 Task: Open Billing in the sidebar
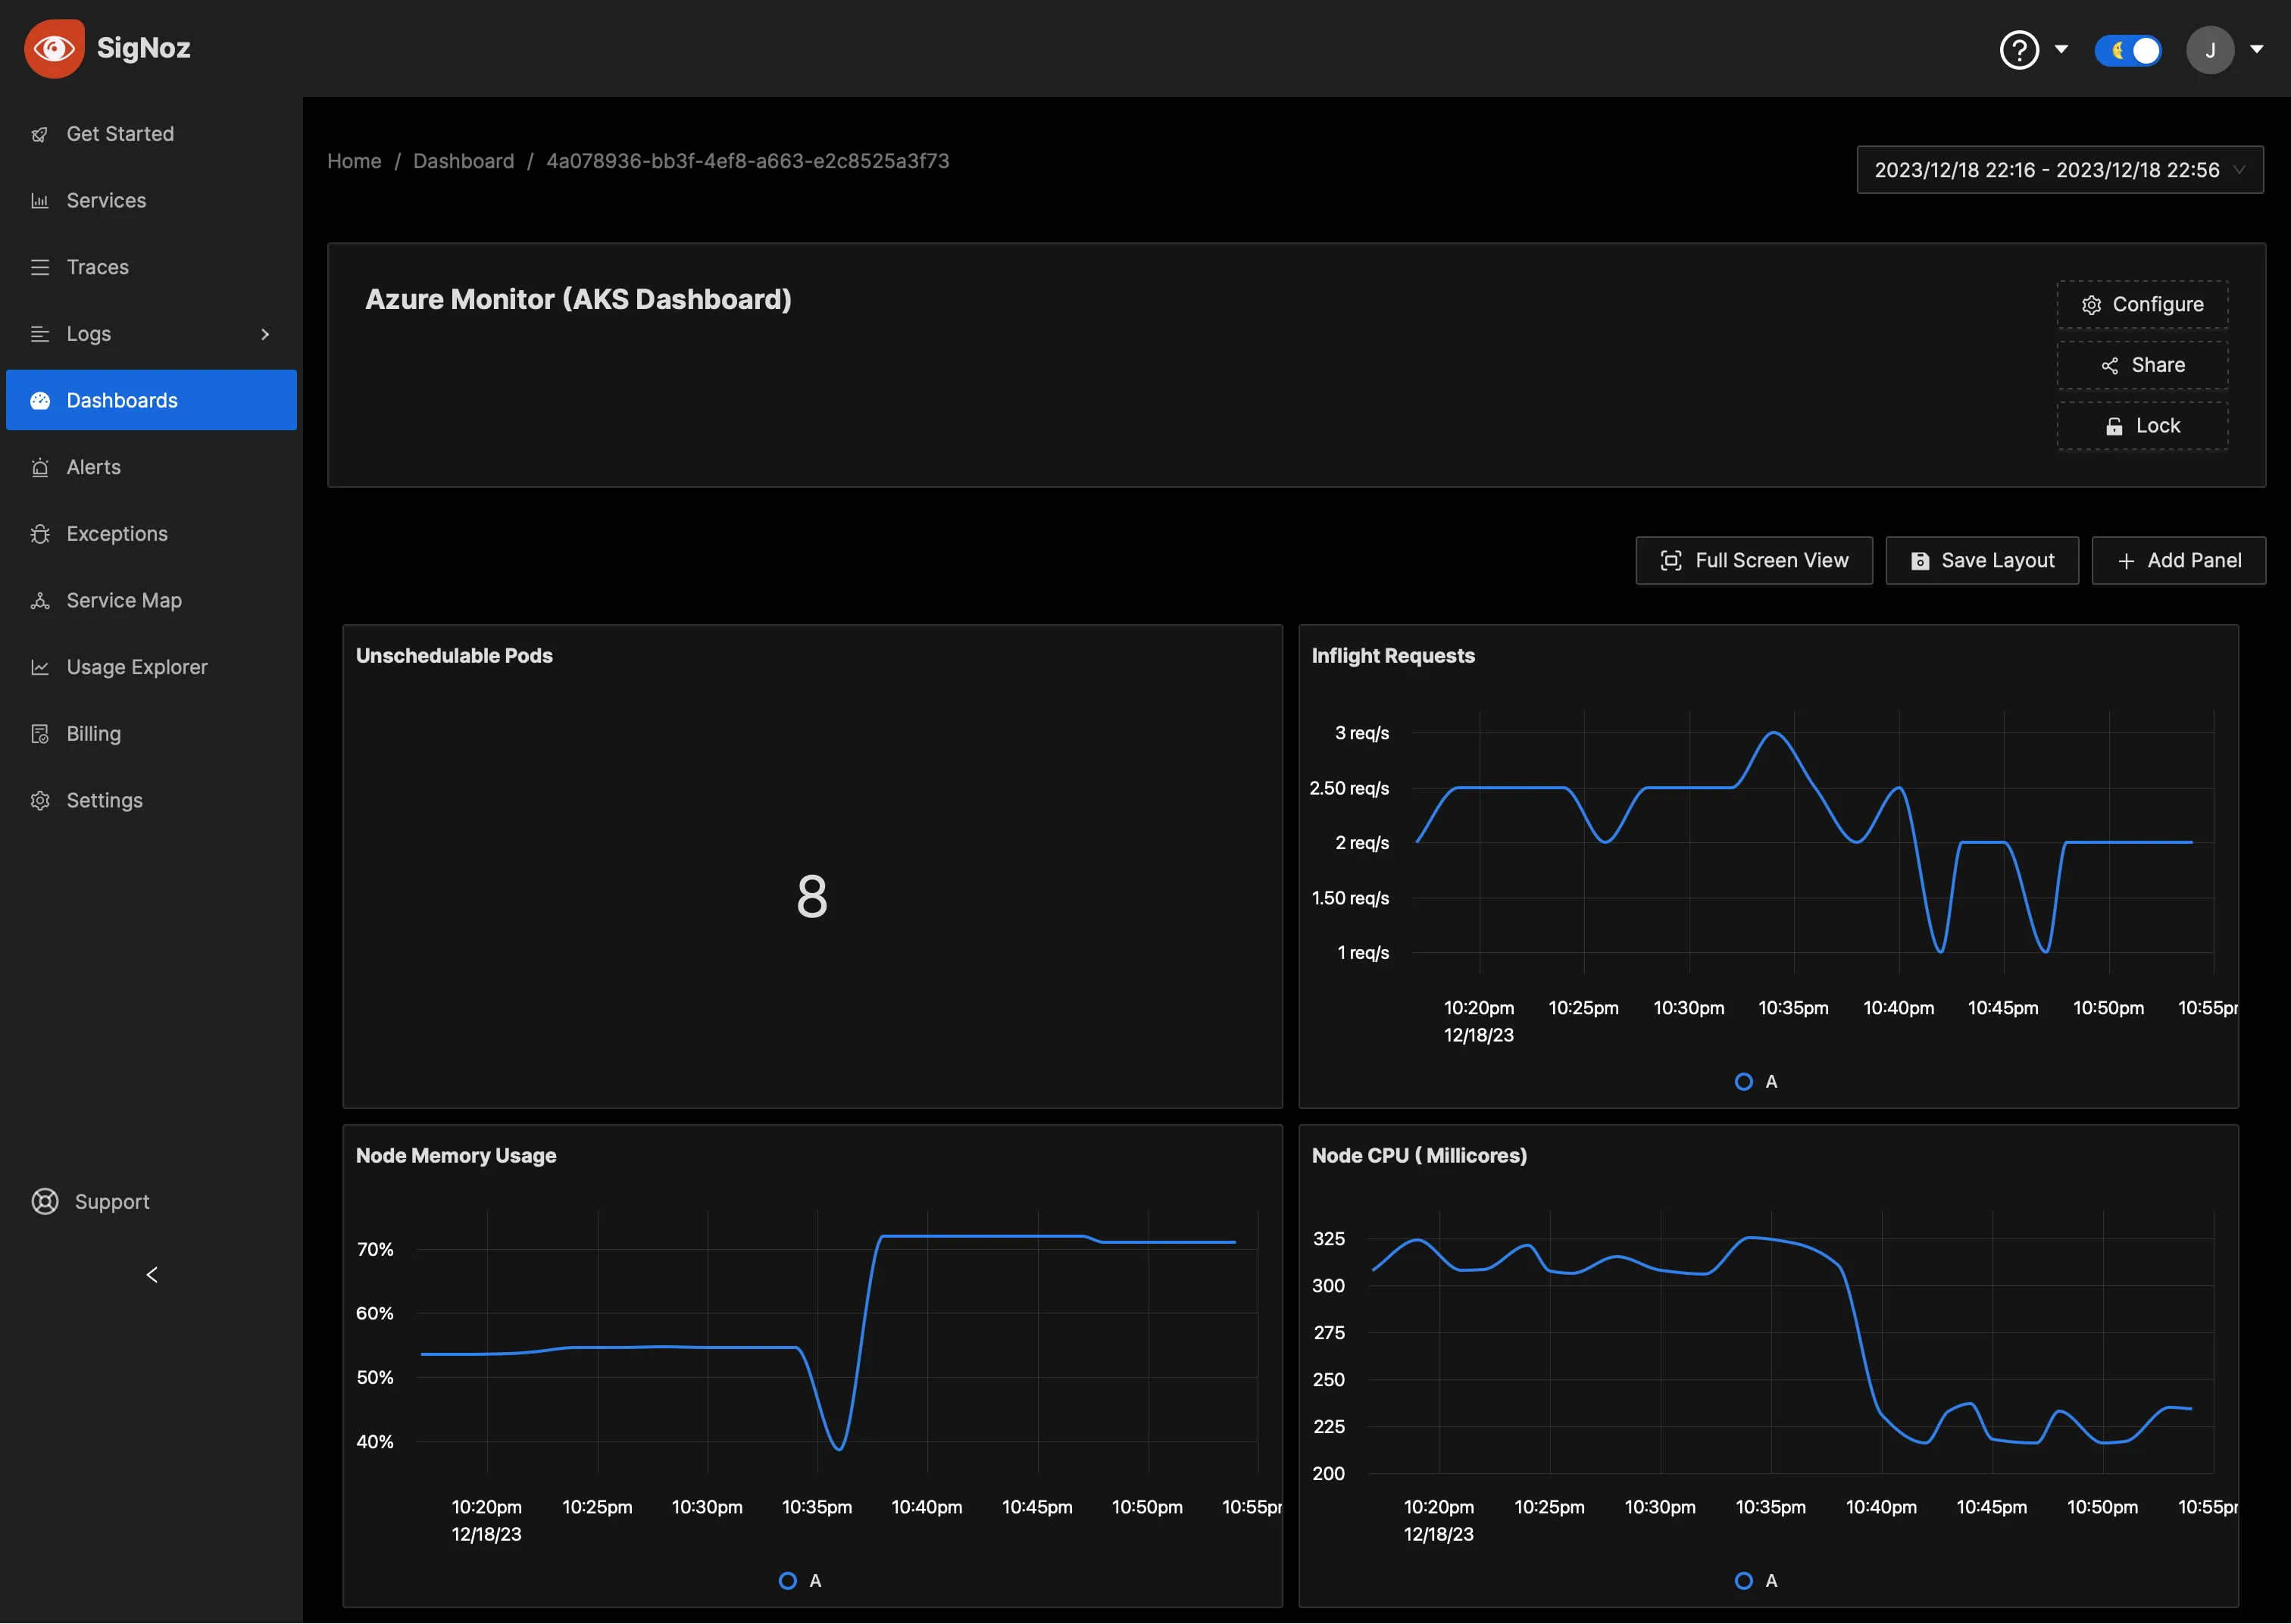(151, 734)
